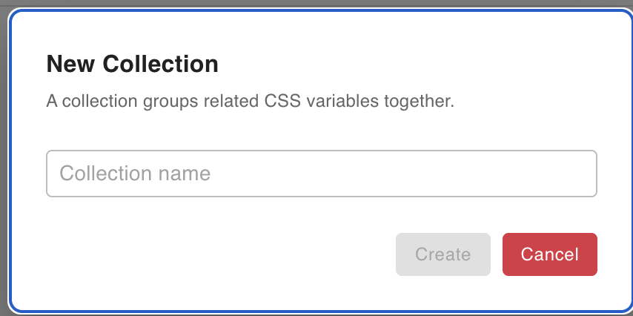
Task: Focus the text box with Collection name placeholder
Action: tap(321, 174)
